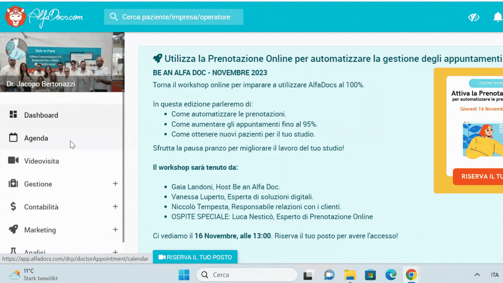Click the Dashboard grid icon
503x283 pixels.
13,115
